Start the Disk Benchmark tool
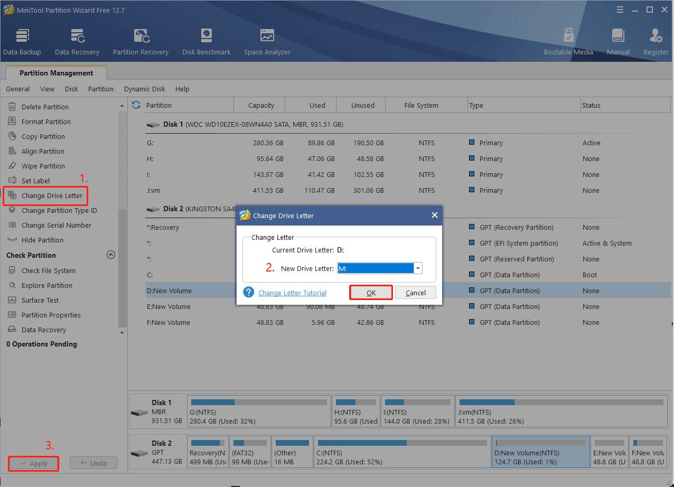This screenshot has height=487, width=674. [207, 42]
